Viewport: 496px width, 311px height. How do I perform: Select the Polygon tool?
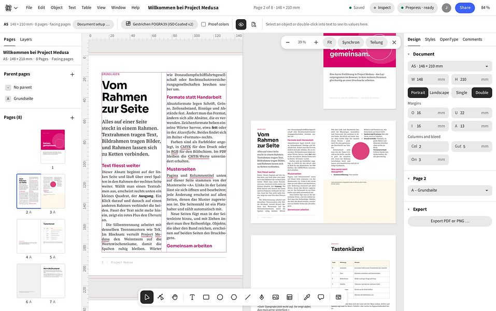[234, 297]
